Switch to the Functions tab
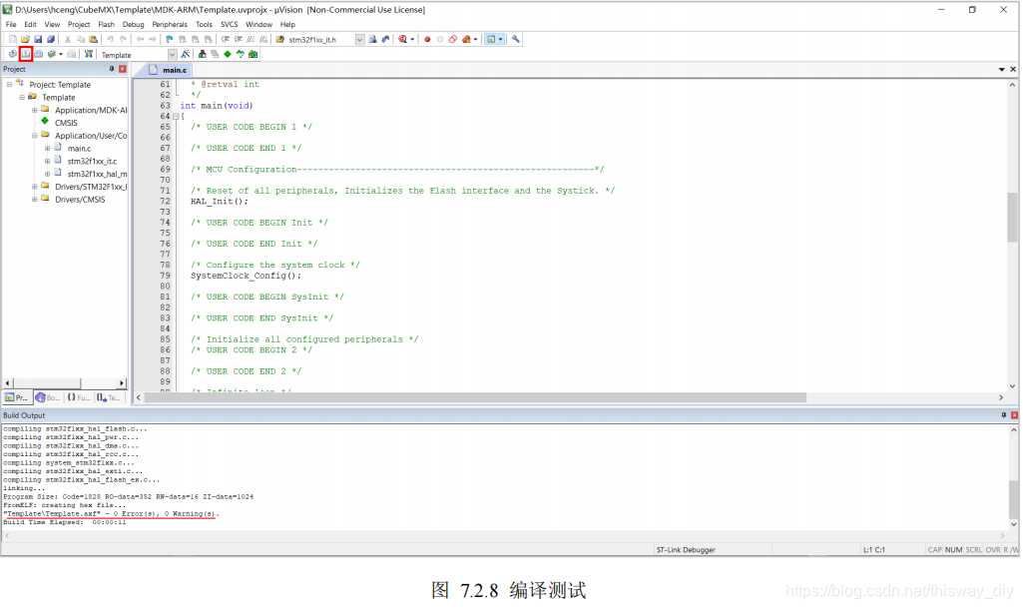Viewport: 1023px width, 609px height. (x=78, y=397)
